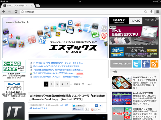
Task: Start voice search via microphone icon
Action: click(151, 12)
